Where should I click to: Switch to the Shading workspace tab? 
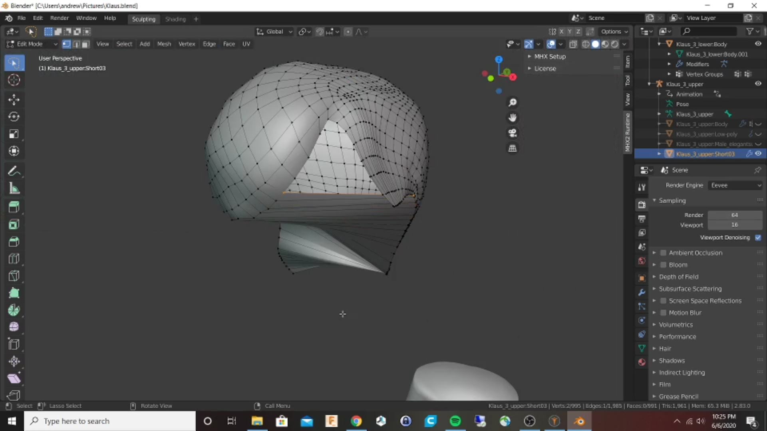tap(175, 19)
